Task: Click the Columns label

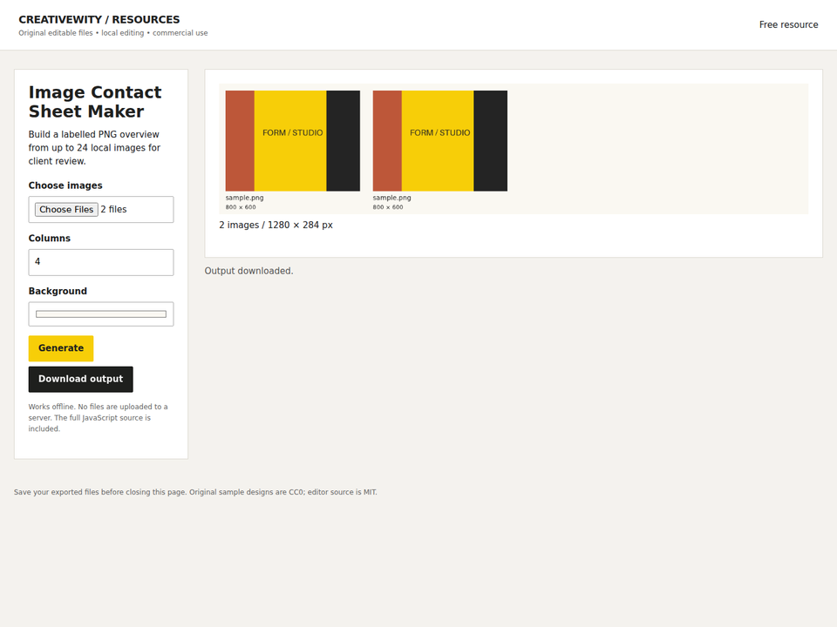Action: click(49, 239)
